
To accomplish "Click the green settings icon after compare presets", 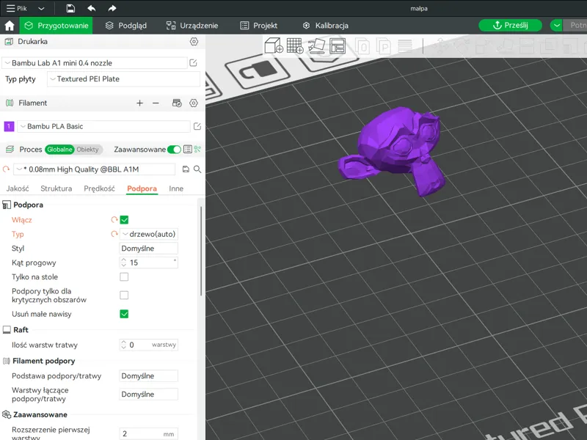I will click(x=197, y=150).
